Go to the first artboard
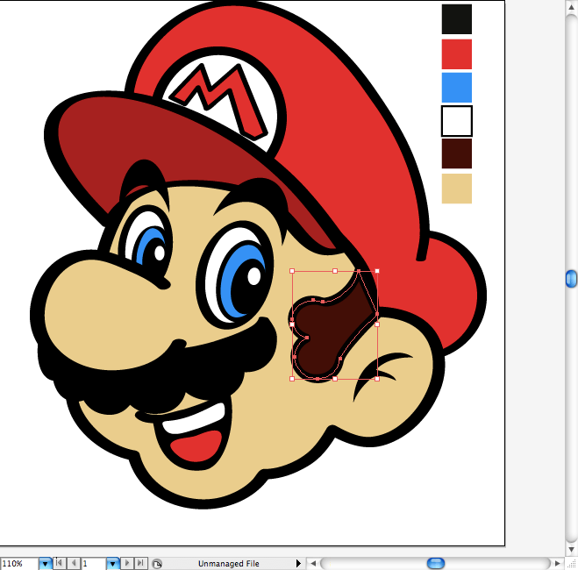 pos(59,563)
